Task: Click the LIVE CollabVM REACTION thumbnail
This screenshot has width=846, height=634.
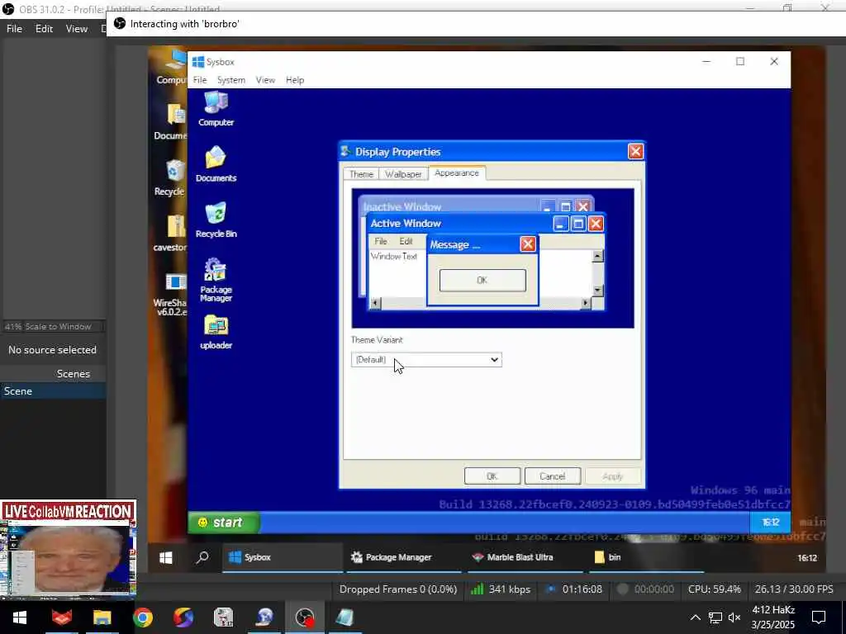Action: [x=68, y=549]
